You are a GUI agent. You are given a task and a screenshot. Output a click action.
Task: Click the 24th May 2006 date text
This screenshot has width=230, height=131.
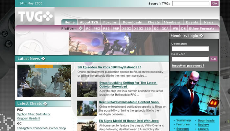click(31, 3)
